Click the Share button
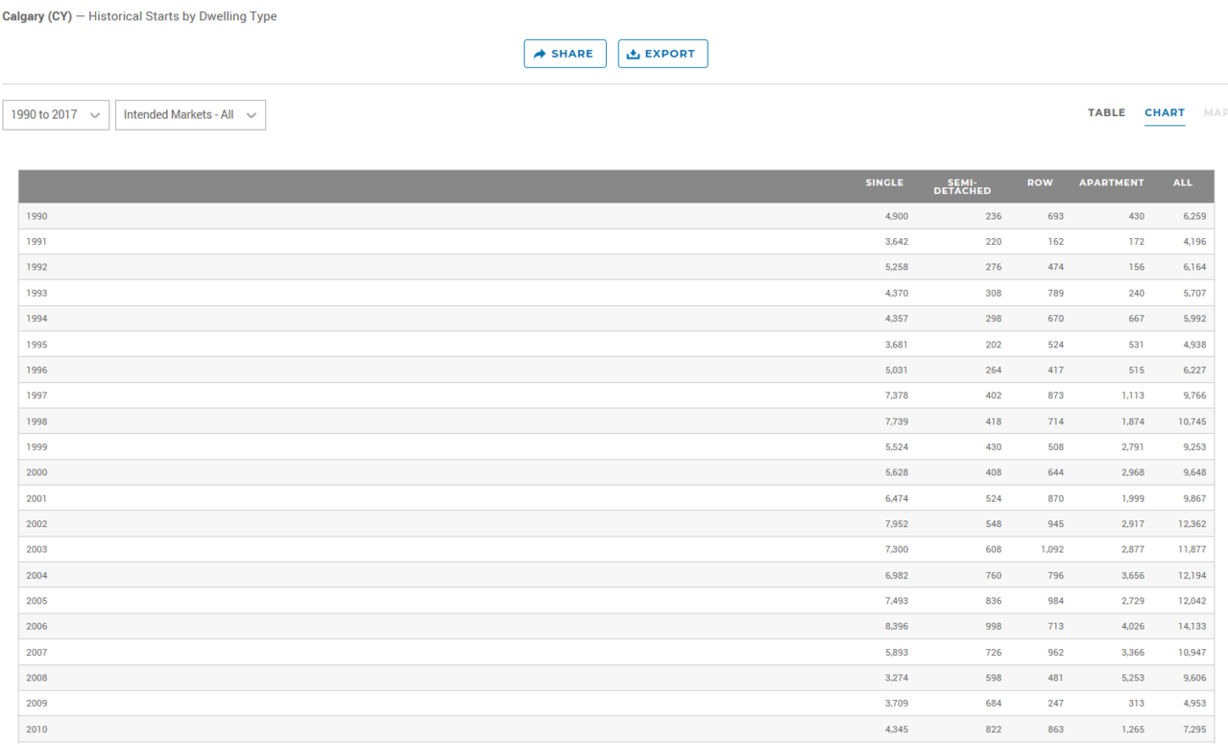Screen dimensions: 1228x744 click(565, 54)
